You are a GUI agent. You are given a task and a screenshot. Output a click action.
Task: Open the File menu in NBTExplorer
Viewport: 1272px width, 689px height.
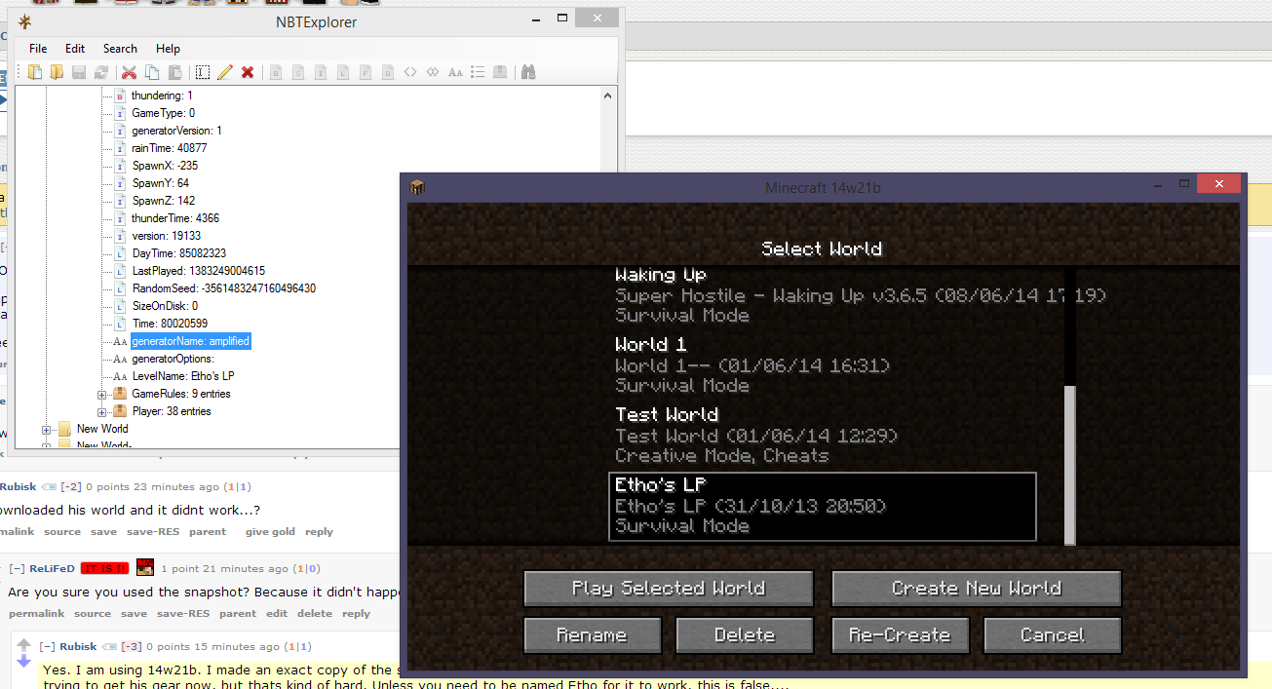38,49
